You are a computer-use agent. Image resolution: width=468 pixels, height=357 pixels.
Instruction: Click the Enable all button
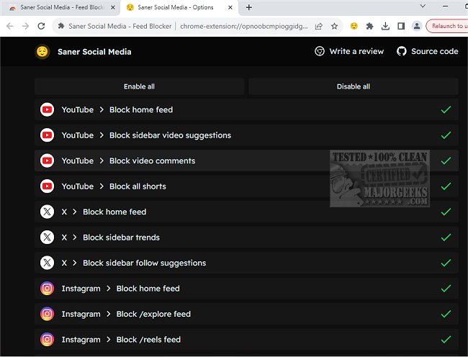pyautogui.click(x=140, y=86)
